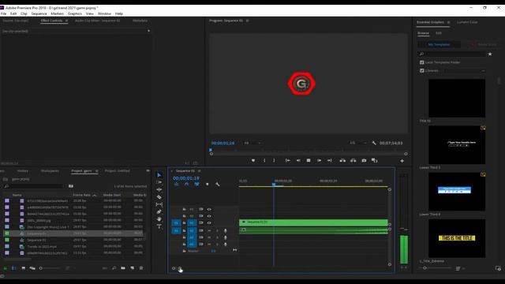Image resolution: width=505 pixels, height=284 pixels.
Task: Select the Hand tool
Action: [x=159, y=219]
